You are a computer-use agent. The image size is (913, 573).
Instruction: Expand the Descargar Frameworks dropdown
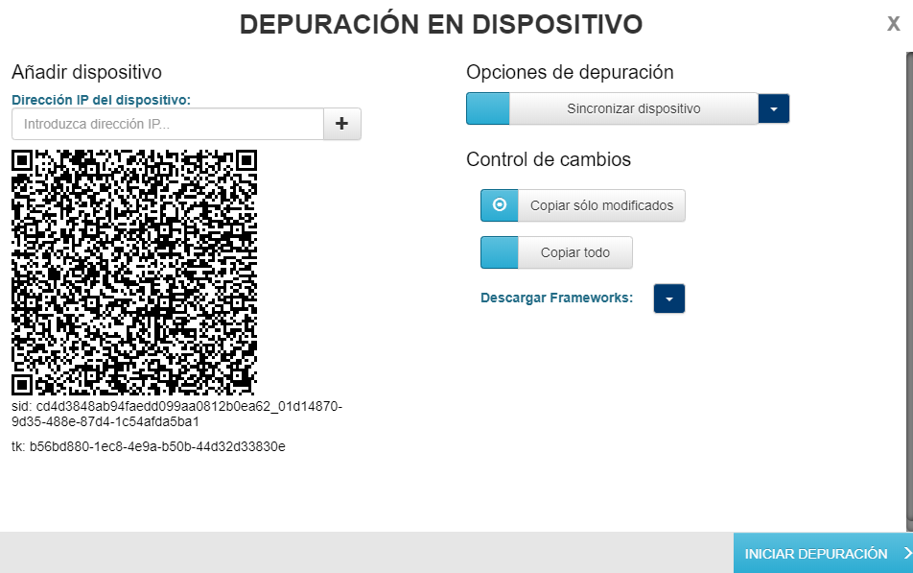pyautogui.click(x=669, y=298)
